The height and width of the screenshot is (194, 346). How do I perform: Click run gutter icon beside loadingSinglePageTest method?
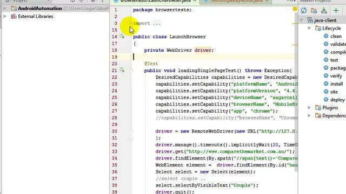tap(122, 70)
